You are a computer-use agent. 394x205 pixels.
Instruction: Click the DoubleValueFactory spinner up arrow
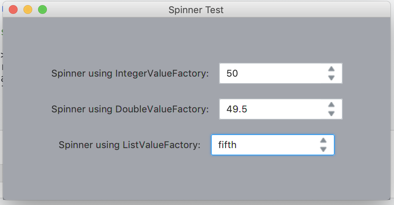[331, 104]
